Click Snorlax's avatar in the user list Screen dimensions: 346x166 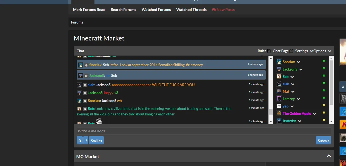tap(279, 62)
